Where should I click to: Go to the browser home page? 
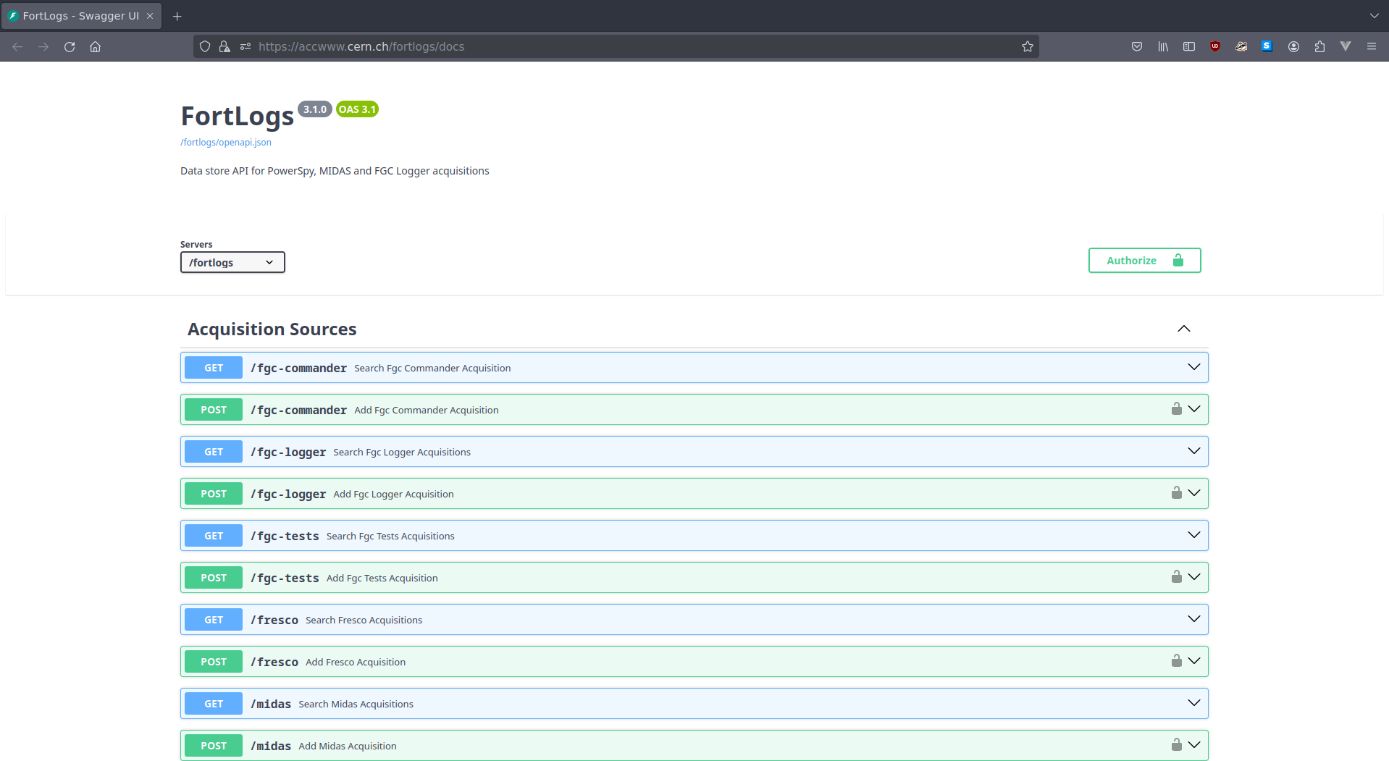pyautogui.click(x=95, y=46)
